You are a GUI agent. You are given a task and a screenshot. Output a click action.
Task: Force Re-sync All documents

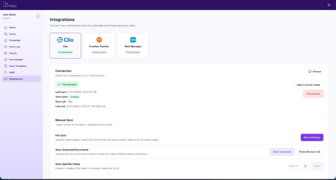(310, 152)
